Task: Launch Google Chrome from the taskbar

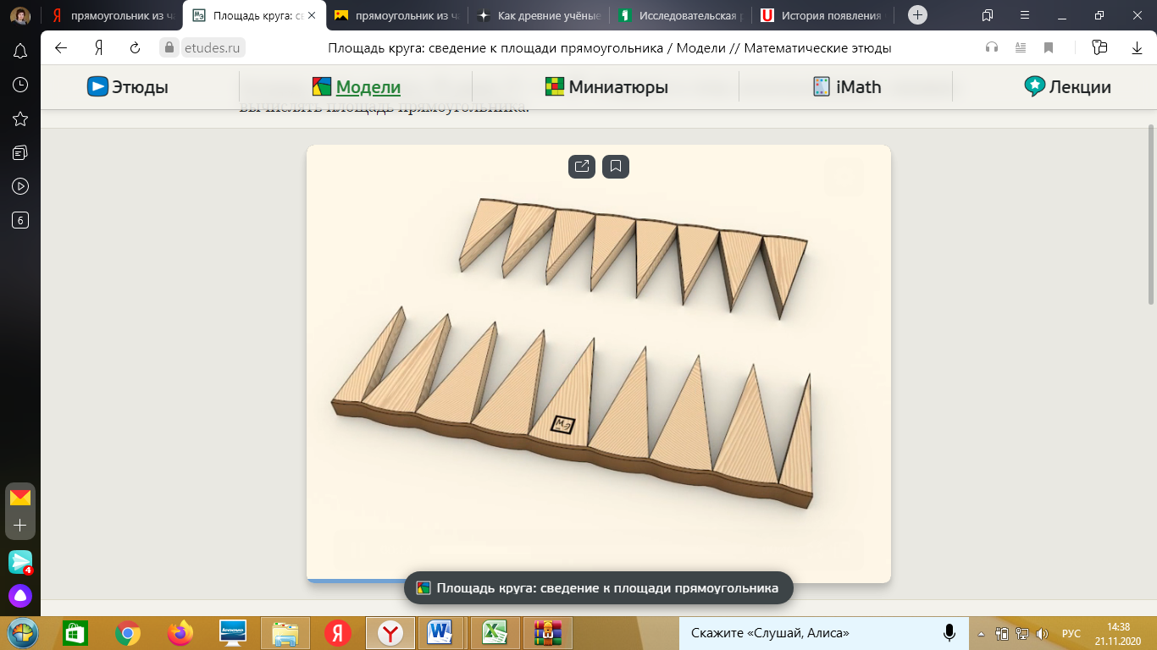Action: (128, 632)
